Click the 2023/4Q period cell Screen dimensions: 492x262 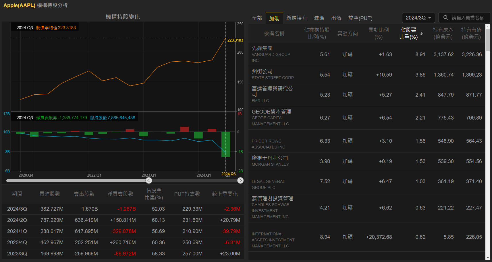(17, 243)
